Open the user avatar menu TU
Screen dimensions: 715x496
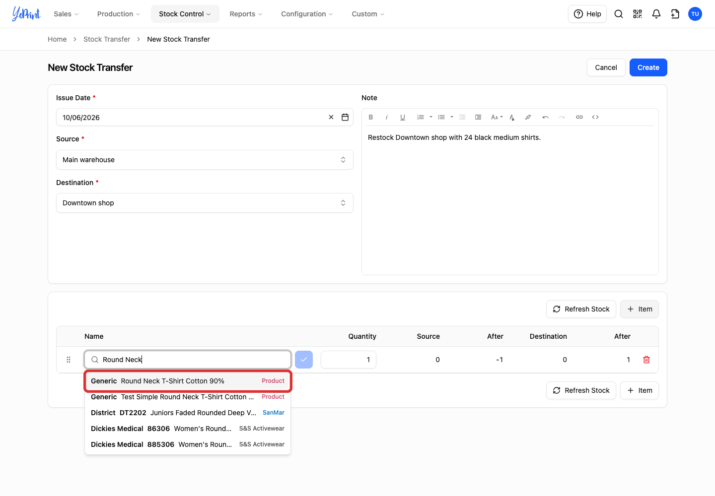click(695, 14)
